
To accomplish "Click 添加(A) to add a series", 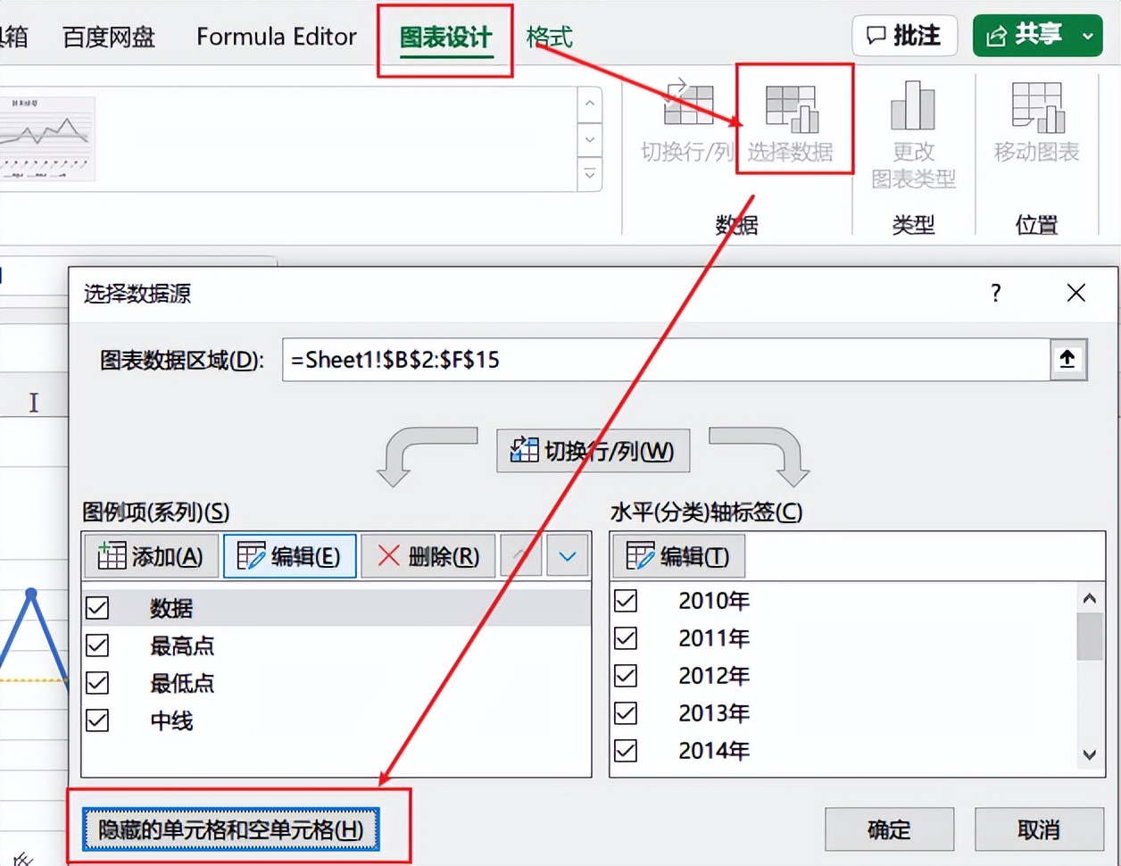I will (x=151, y=556).
